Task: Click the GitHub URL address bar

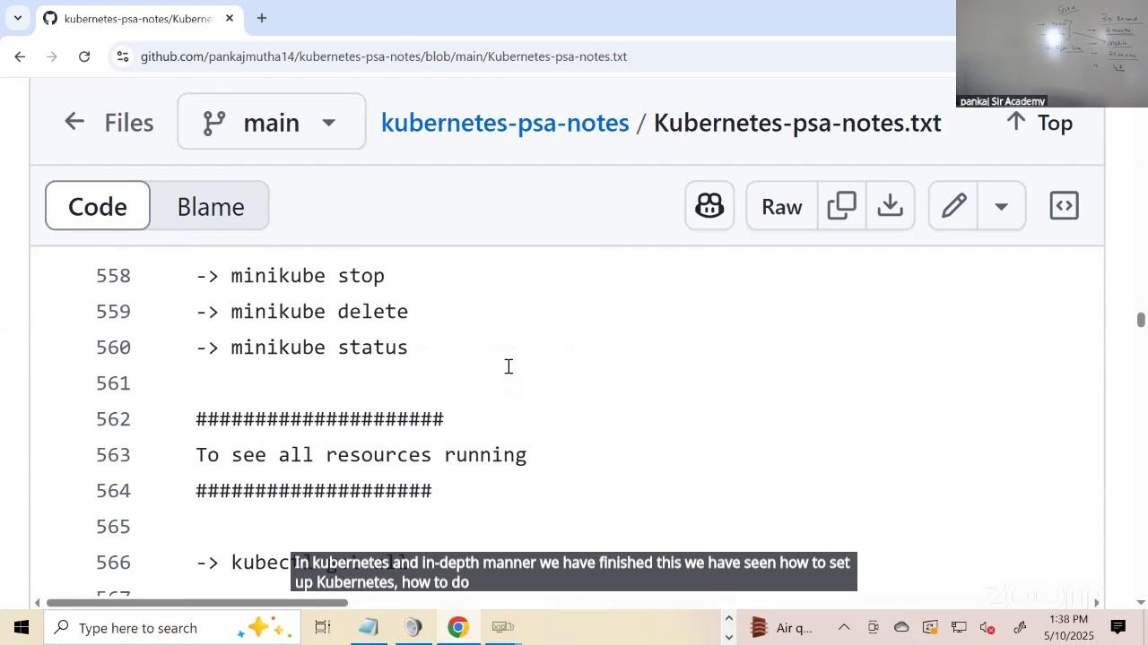Action: [x=384, y=56]
